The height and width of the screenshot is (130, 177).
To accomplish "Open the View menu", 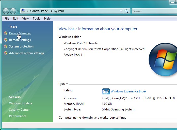I will (x=25, y=18).
